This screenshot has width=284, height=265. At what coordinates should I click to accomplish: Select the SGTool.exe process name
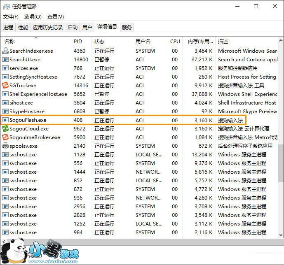pos(23,85)
